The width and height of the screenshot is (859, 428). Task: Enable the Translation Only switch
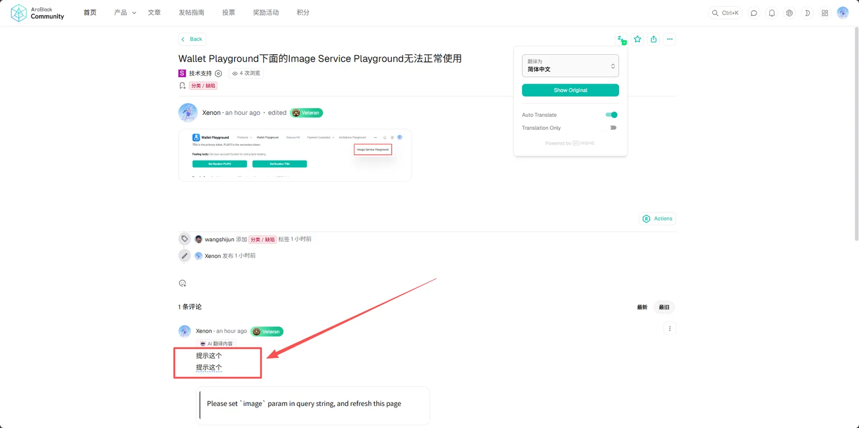[x=613, y=128]
